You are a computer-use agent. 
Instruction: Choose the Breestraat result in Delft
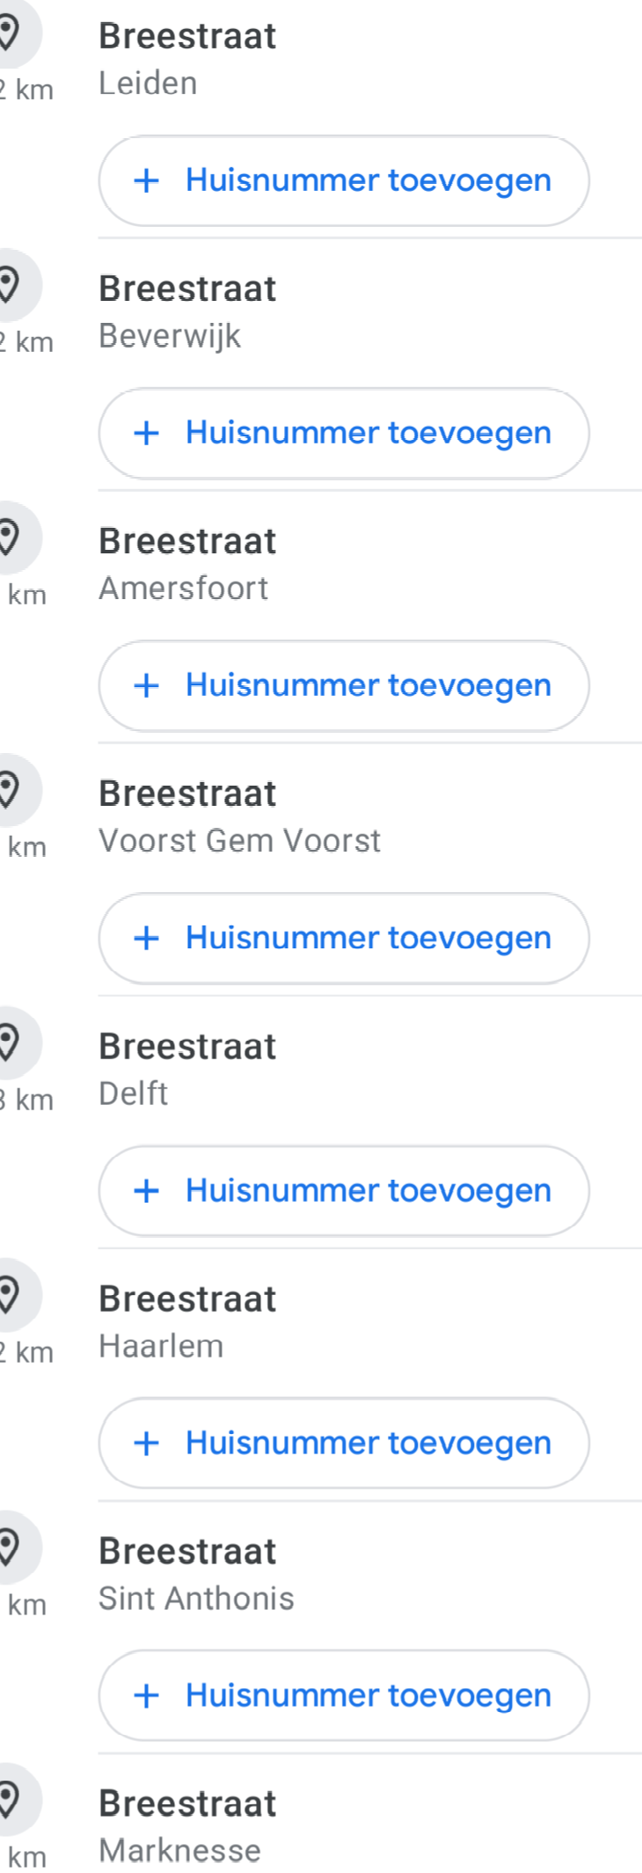click(x=187, y=1068)
